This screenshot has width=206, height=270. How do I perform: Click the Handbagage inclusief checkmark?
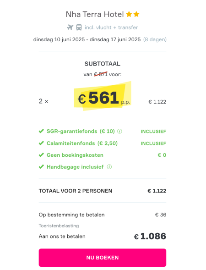pyautogui.click(x=41, y=167)
